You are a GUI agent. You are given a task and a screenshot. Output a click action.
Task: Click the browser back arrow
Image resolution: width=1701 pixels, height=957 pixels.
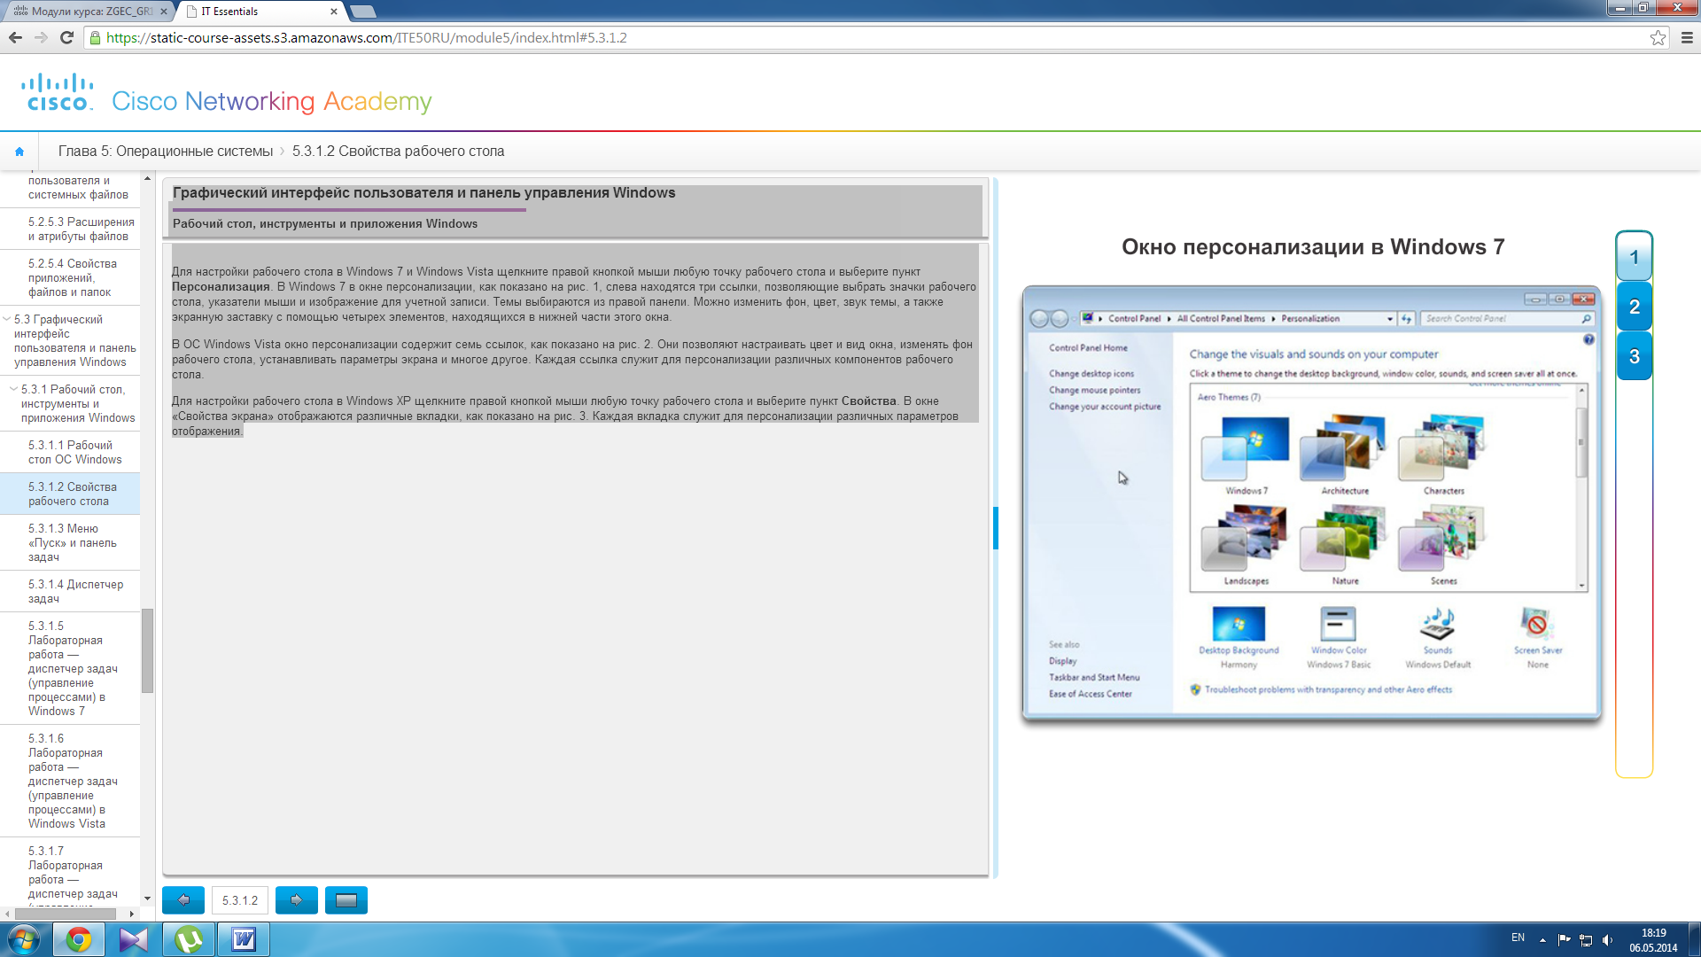(15, 37)
